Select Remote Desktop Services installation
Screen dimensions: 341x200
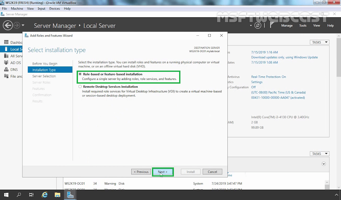(x=80, y=87)
